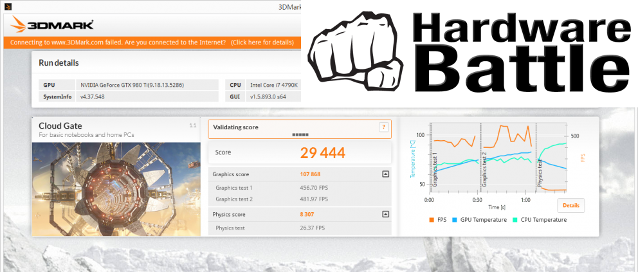Select the GUI version value
The width and height of the screenshot is (638, 272).
[268, 97]
